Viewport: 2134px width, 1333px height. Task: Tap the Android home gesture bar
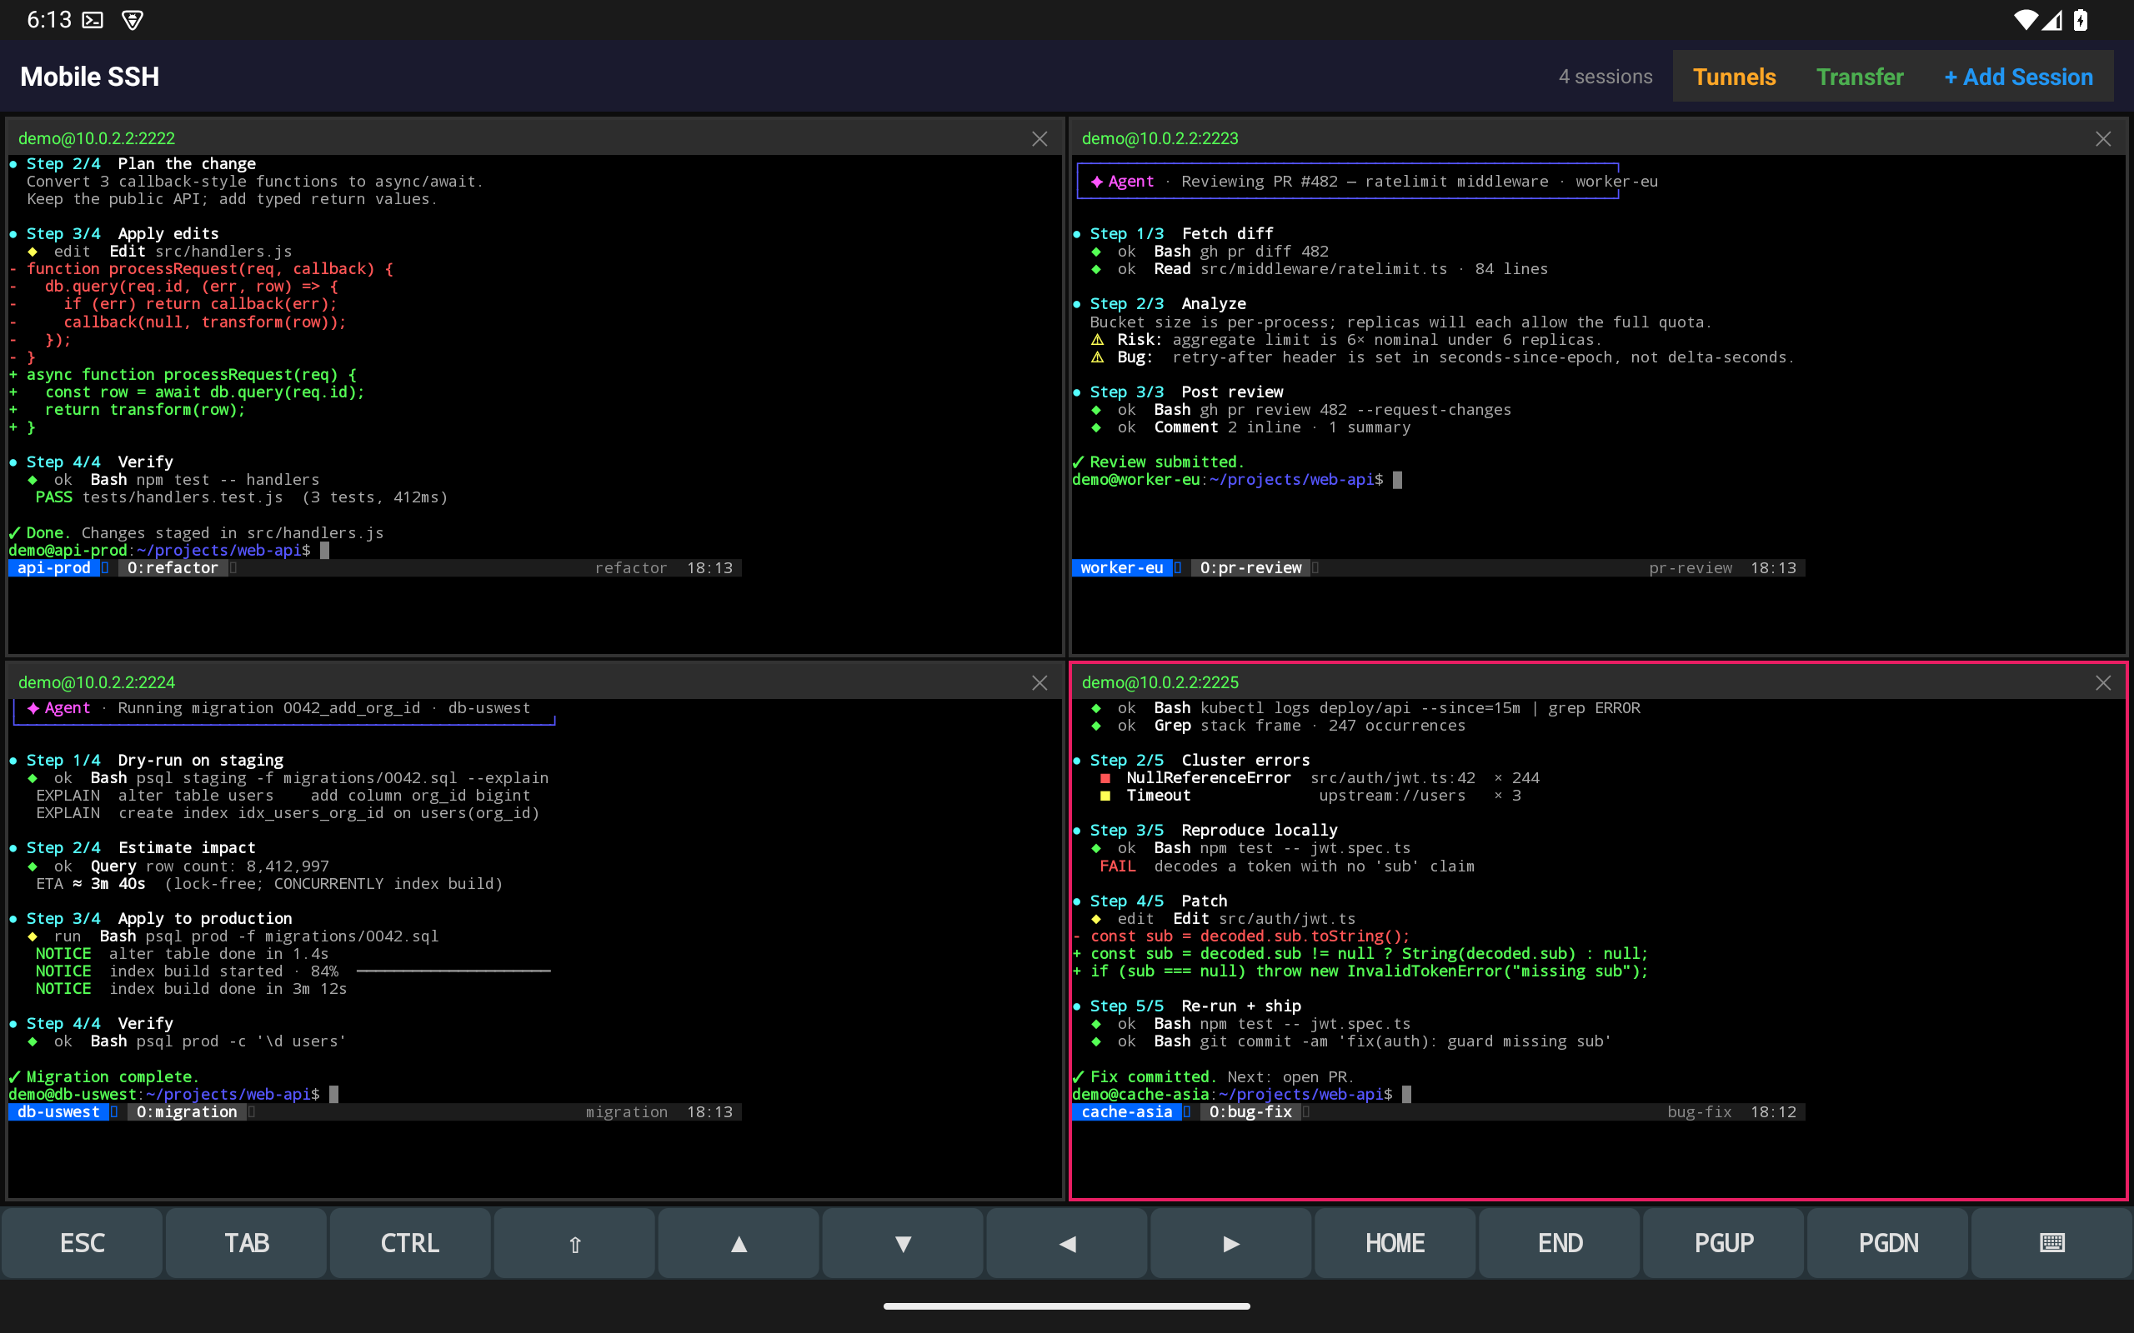1067,1306
